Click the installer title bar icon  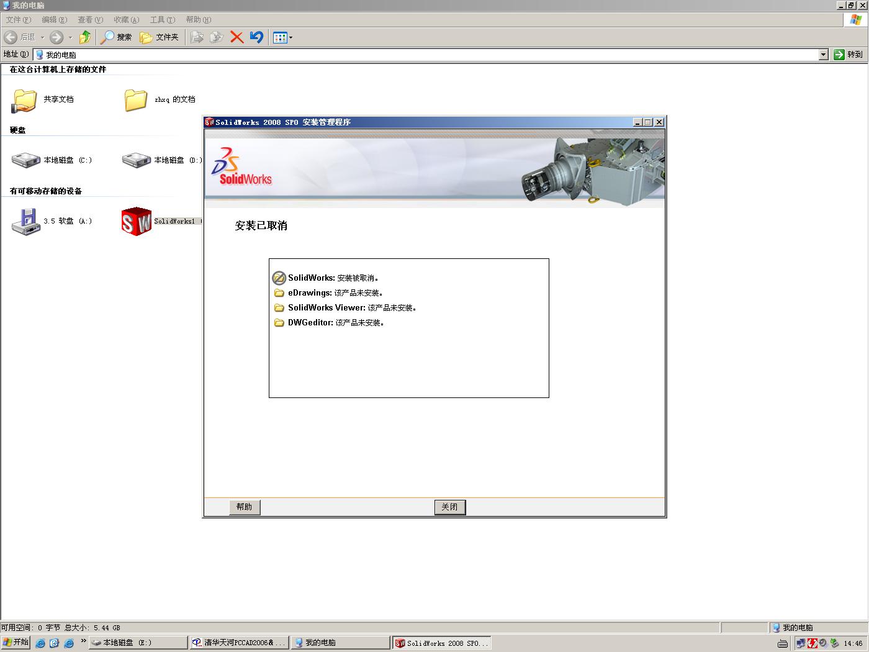pos(209,122)
